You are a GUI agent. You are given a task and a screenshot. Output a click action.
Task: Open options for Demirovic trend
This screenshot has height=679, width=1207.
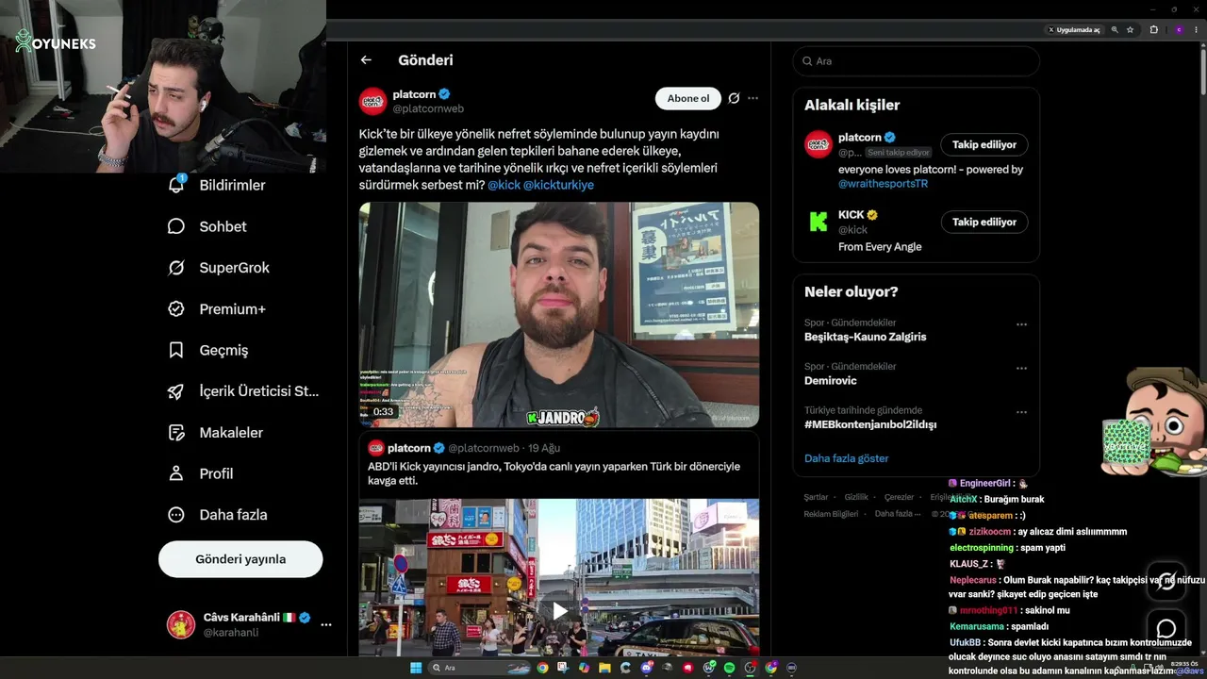tap(1021, 368)
